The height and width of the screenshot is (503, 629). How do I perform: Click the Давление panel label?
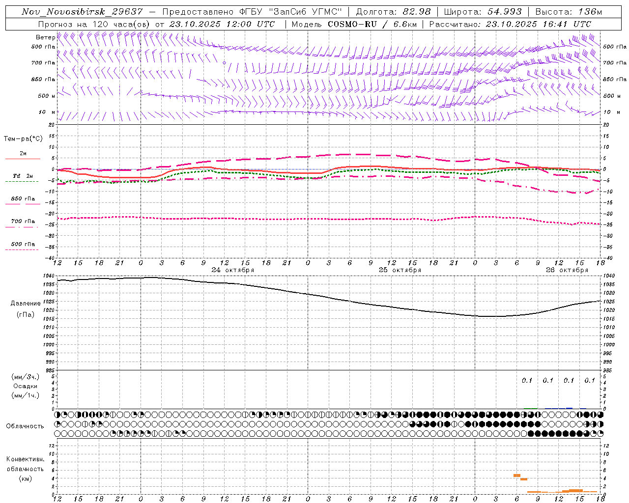[x=26, y=304]
